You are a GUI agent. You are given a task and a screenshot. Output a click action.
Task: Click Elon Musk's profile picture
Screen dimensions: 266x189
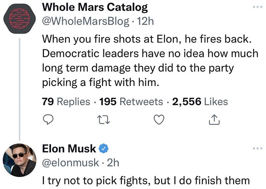pos(20,160)
